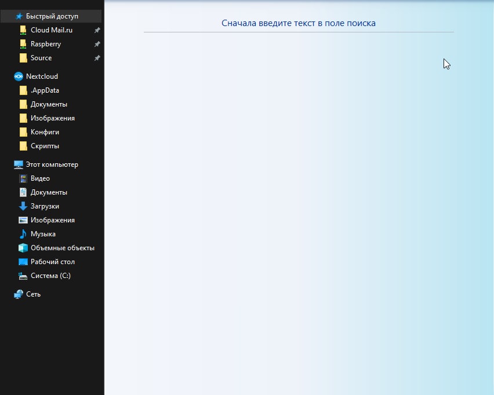This screenshot has height=395, width=494.
Task: Click the pin icon next to Raspberry
Action: click(x=97, y=44)
